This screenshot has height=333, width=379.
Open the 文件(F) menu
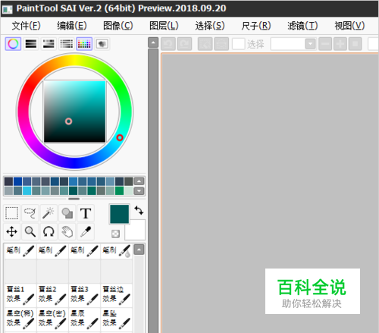click(x=26, y=26)
